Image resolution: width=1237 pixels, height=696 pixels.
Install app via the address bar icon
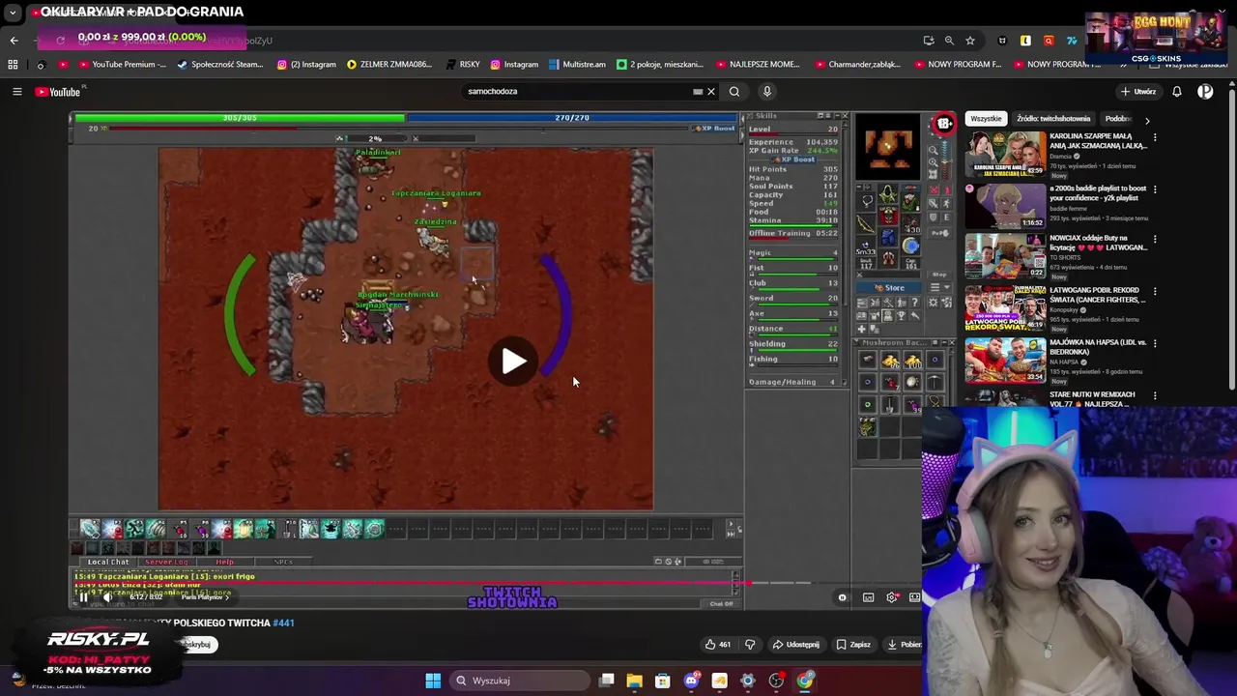(x=929, y=41)
